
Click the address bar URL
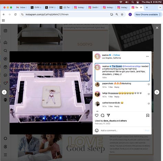point(47,14)
